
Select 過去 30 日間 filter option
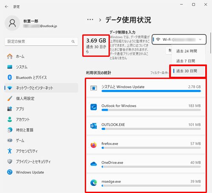click(x=188, y=71)
